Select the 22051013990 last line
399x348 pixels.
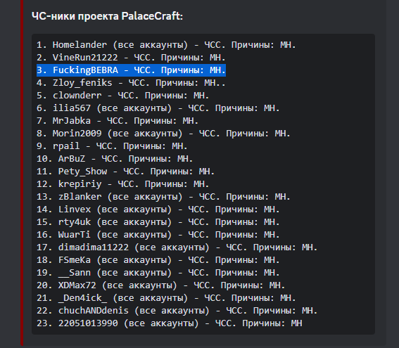[x=169, y=323]
